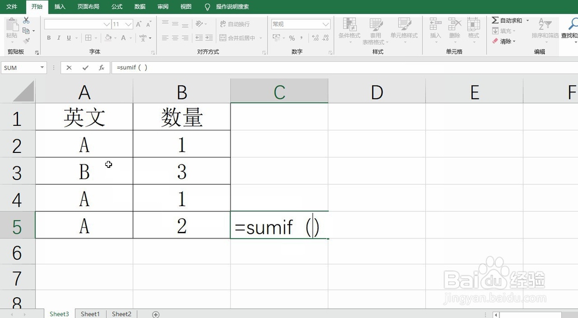
Task: Click the comma style icon
Action: click(x=302, y=38)
